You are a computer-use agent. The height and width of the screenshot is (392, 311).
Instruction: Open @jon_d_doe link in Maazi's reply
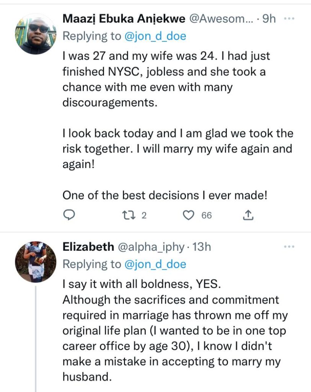tap(155, 36)
